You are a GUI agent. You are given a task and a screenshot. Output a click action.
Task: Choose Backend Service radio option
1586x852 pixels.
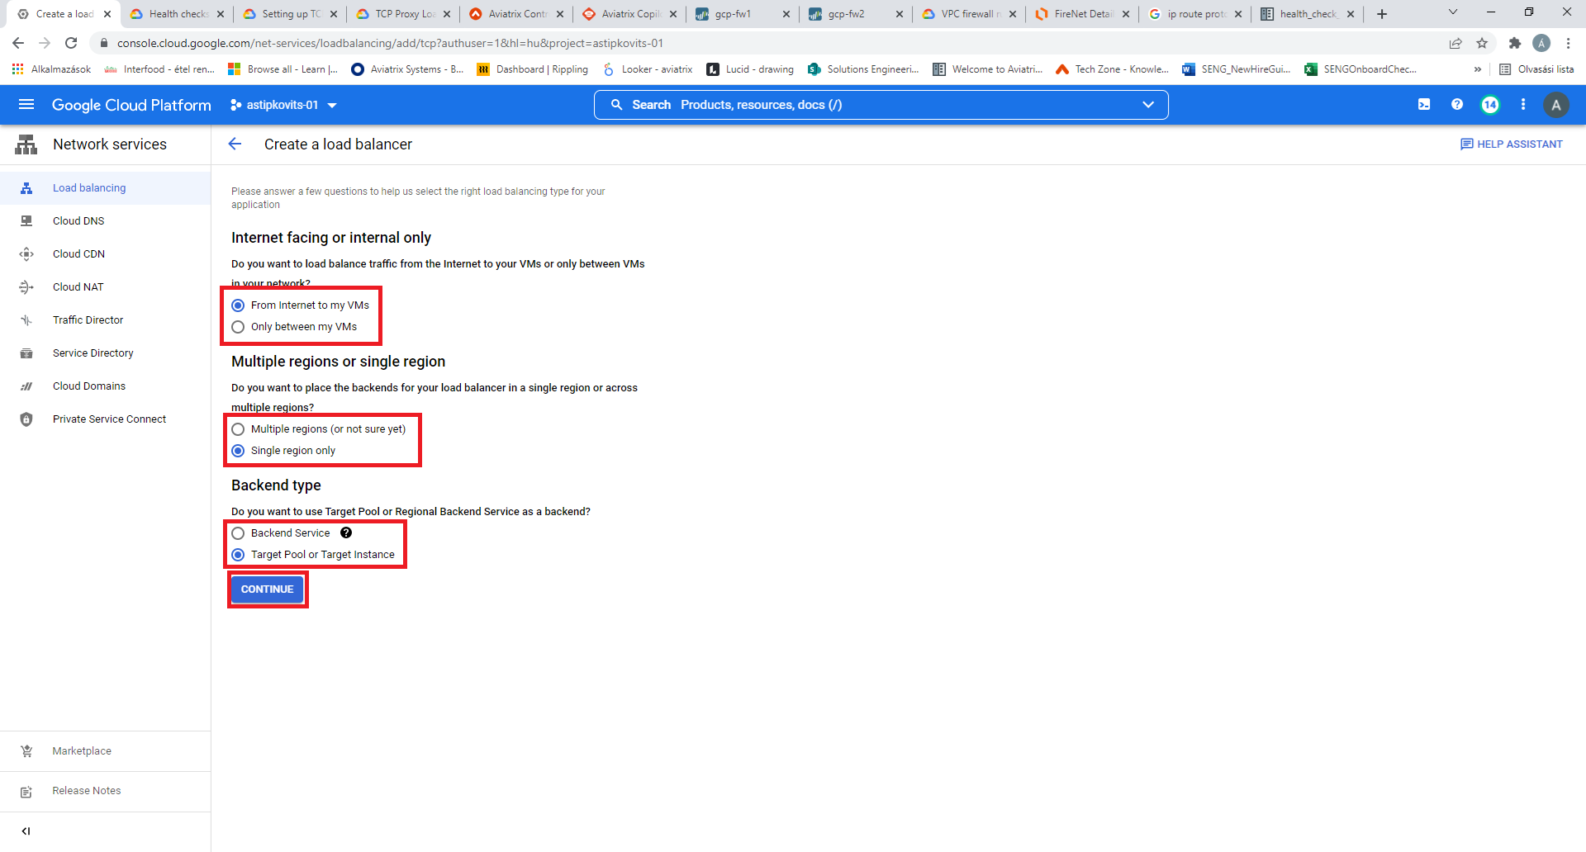pyautogui.click(x=239, y=533)
